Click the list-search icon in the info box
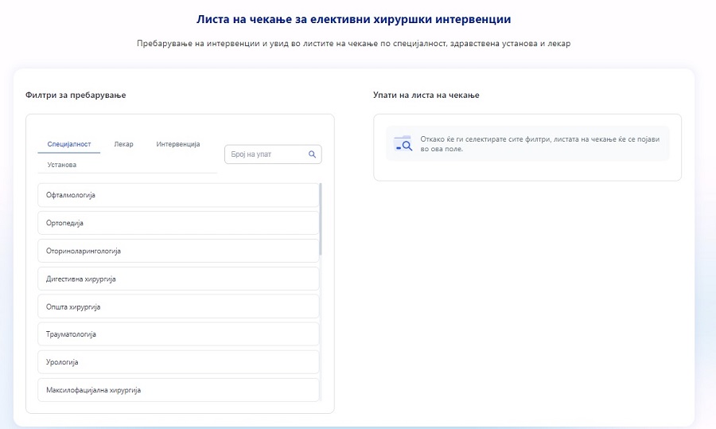Image resolution: width=716 pixels, height=429 pixels. 403,144
